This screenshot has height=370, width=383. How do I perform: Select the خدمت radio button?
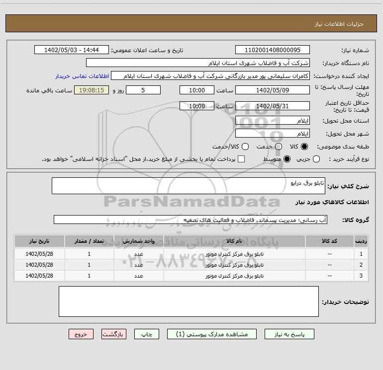(x=279, y=147)
